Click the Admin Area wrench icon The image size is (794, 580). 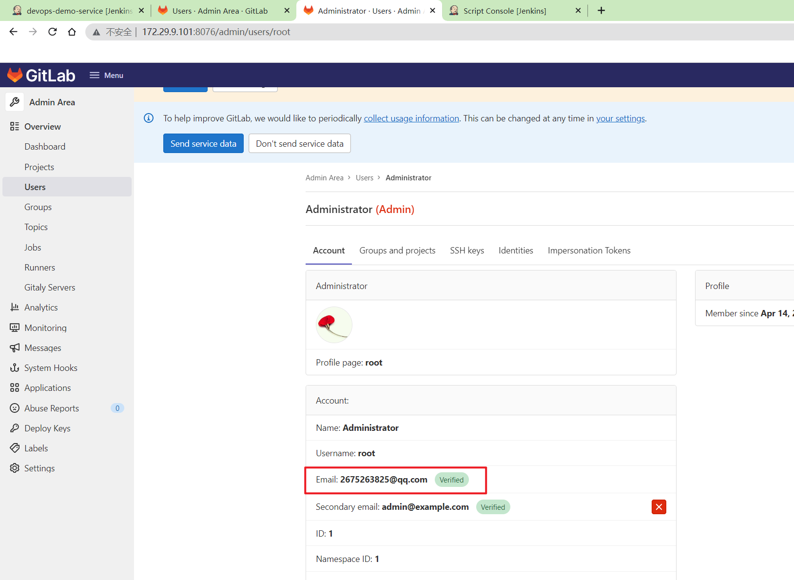coord(15,102)
